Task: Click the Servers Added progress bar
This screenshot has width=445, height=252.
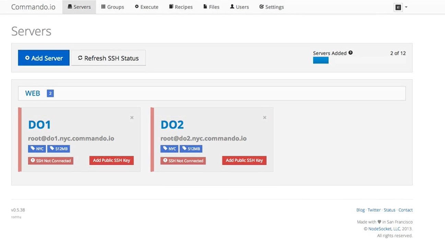Action: coord(359,60)
